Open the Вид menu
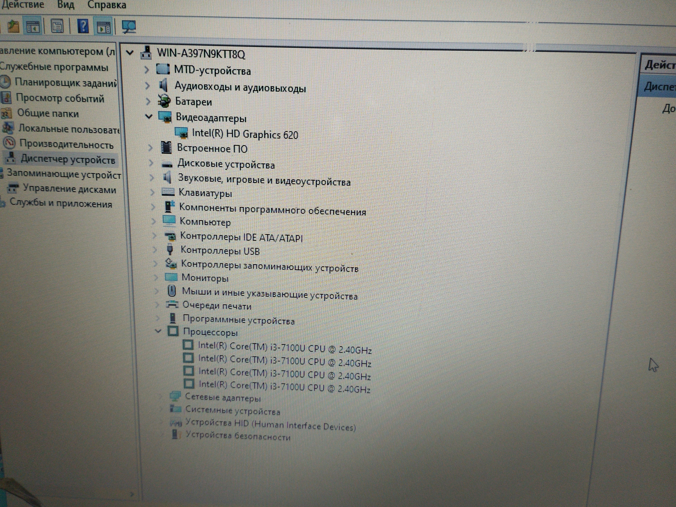 66,5
